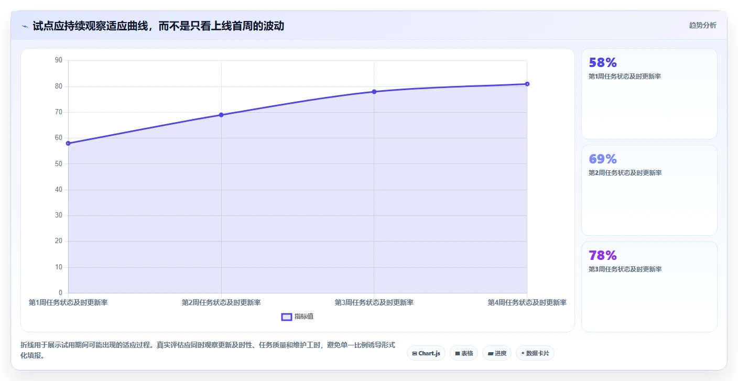The image size is (738, 381).
Task: Click 第1周任务状态及时更新率 label under 58%
Action: coord(625,77)
